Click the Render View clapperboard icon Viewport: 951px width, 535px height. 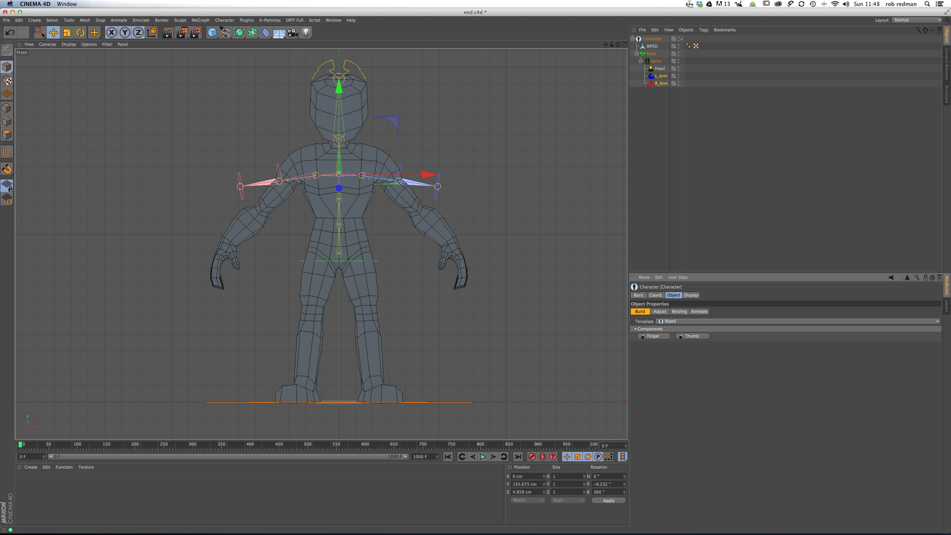168,33
